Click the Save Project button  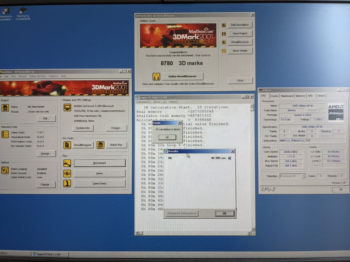(x=240, y=34)
